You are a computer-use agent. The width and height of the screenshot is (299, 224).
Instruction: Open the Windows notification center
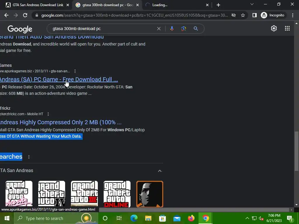click(290, 218)
